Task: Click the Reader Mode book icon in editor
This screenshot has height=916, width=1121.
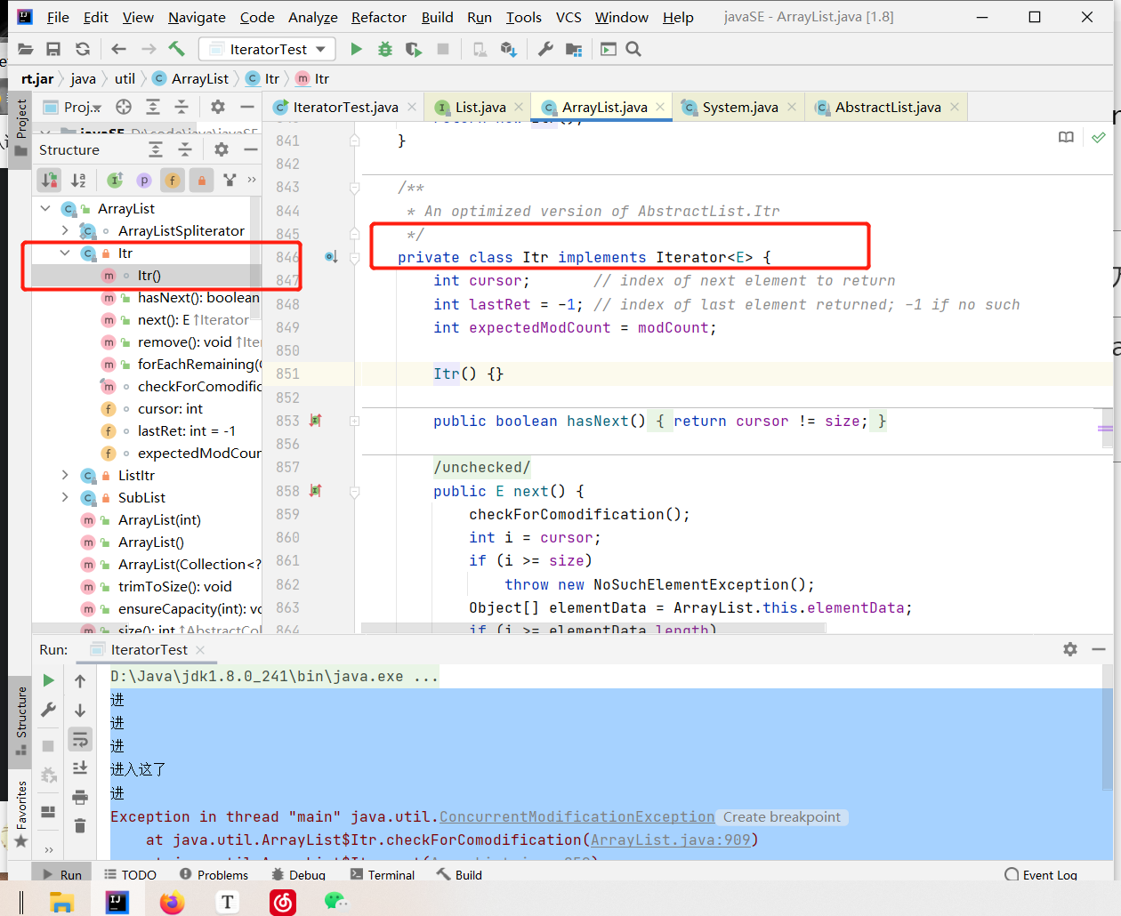Action: pos(1066,137)
